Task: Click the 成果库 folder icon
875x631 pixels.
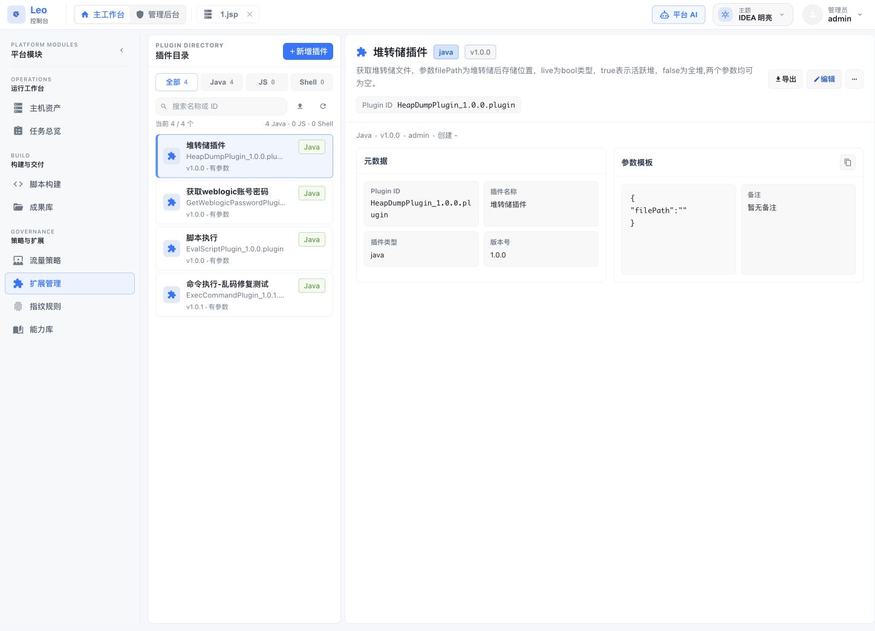Action: coord(18,207)
